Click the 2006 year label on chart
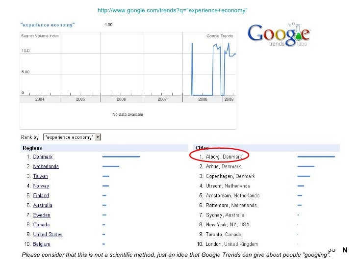Image resolution: width=357 pixels, height=268 pixels. tap(121, 99)
